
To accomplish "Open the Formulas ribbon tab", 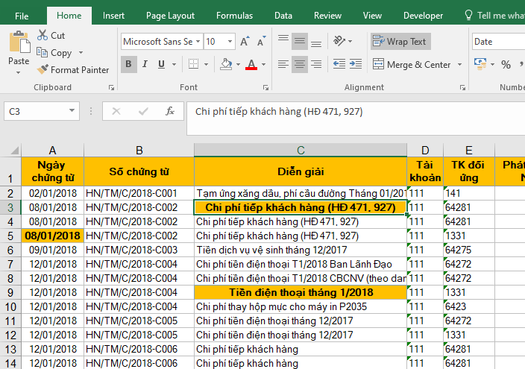I will tap(234, 15).
